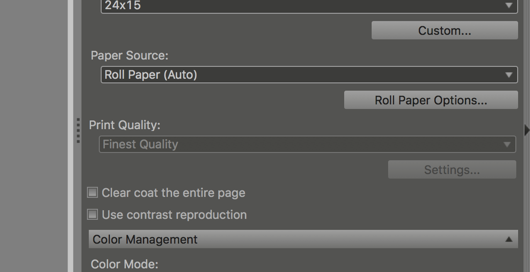Click the vertical scrollbar on the left
The height and width of the screenshot is (272, 530).
point(71,136)
